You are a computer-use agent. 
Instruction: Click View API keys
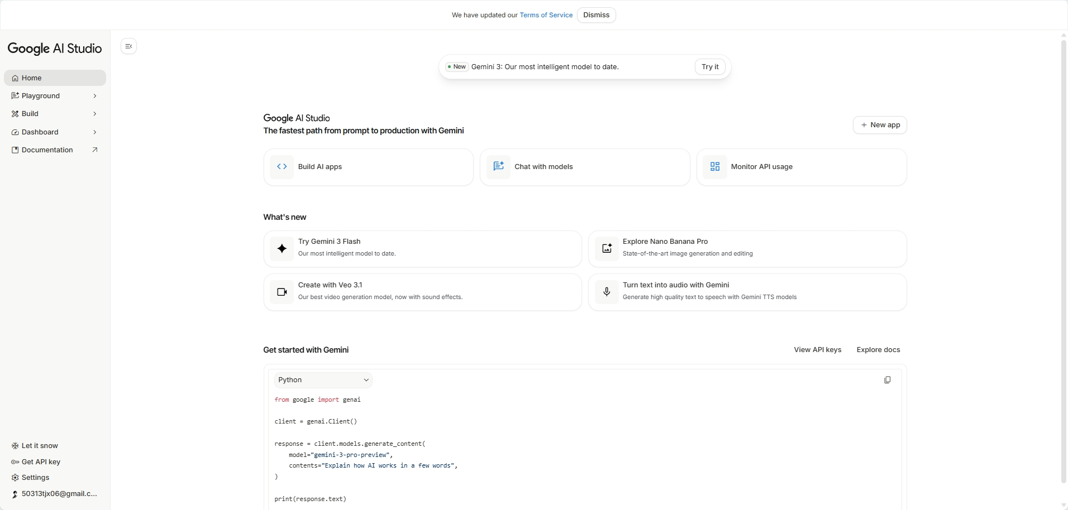tap(817, 350)
